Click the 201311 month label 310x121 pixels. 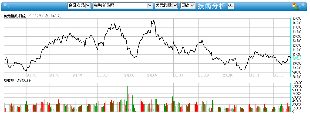254,75
